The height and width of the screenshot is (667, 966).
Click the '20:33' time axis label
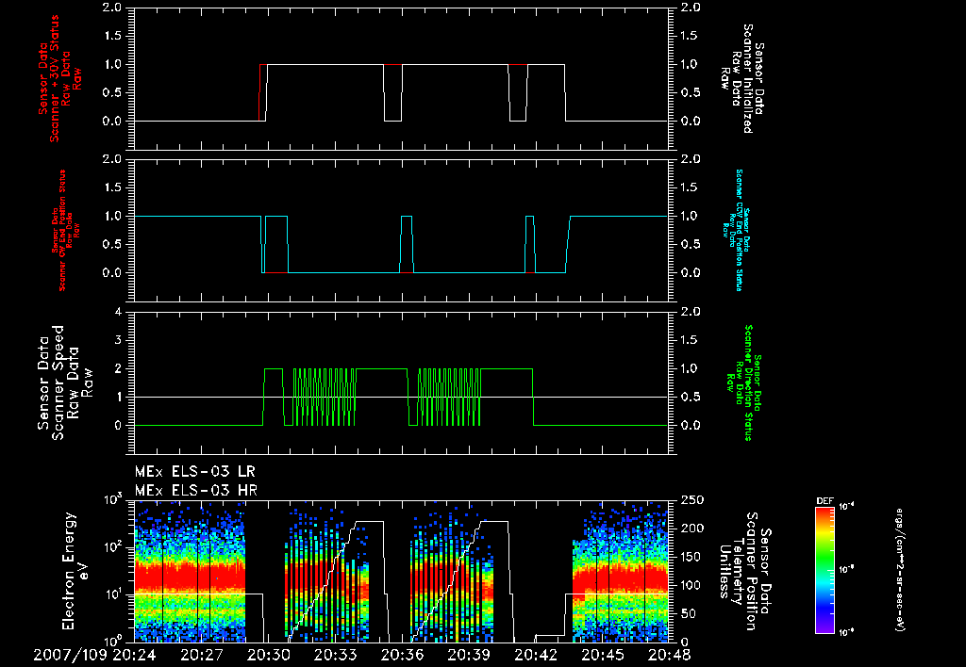[x=335, y=655]
